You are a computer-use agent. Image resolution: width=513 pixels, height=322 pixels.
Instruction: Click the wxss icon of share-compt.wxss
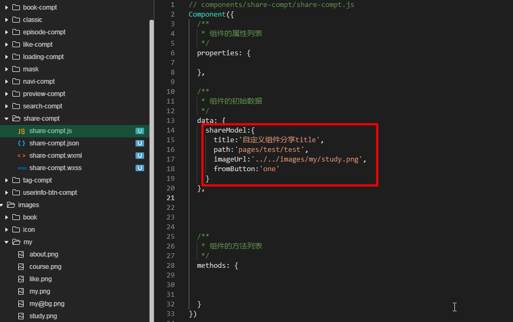(22, 168)
